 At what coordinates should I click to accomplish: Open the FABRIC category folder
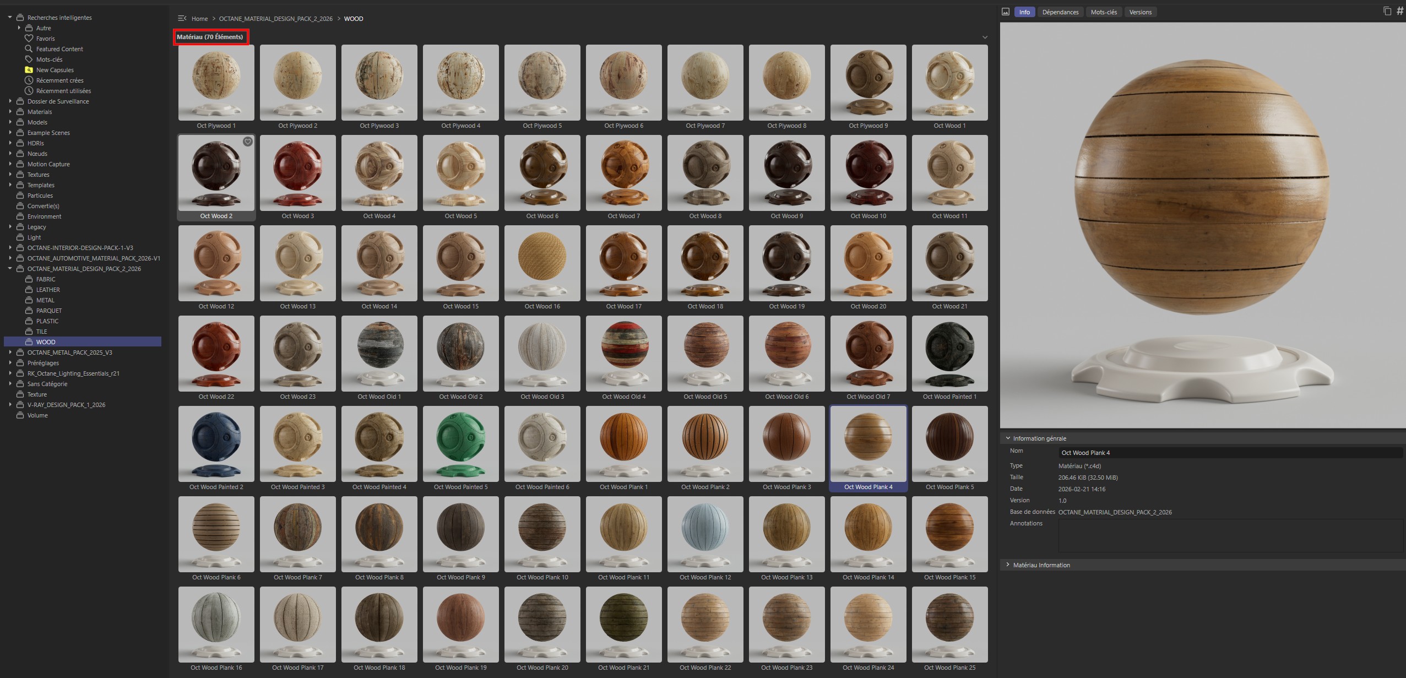click(45, 279)
